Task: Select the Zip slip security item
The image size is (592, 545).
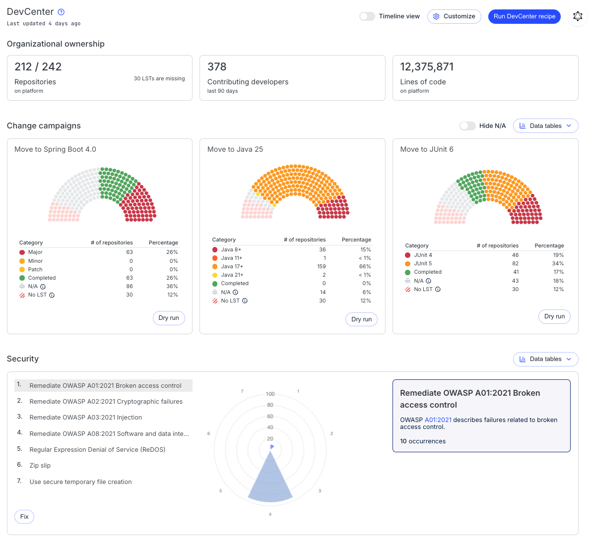Action: point(103,465)
